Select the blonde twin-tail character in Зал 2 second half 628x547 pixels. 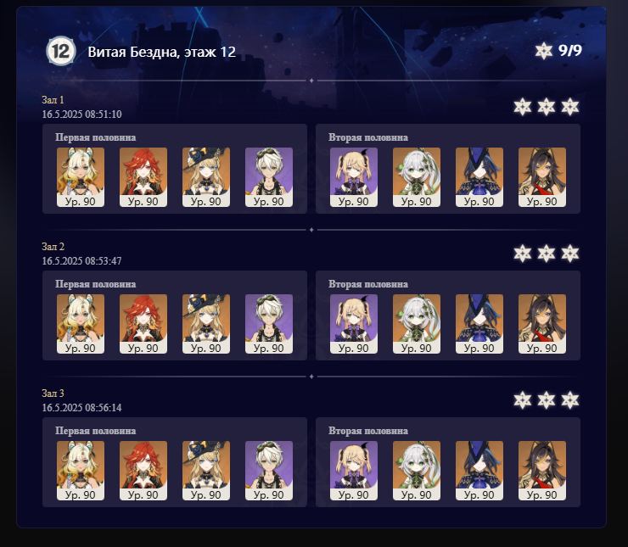354,324
